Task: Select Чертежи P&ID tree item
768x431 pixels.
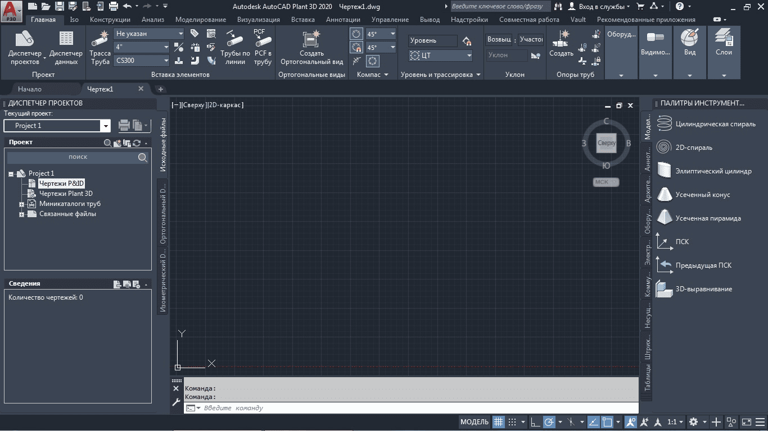Action: click(61, 184)
